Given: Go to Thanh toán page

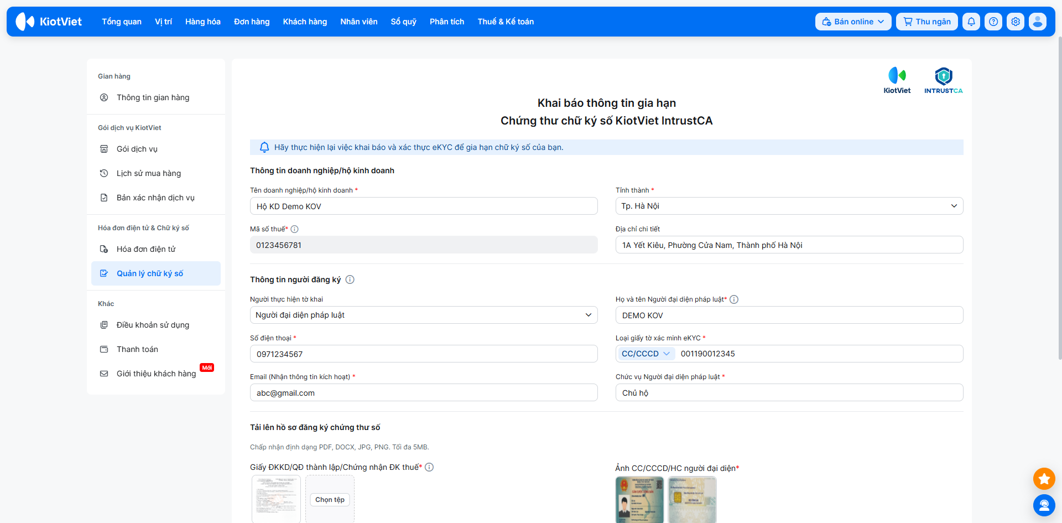Looking at the screenshot, I should point(156,349).
